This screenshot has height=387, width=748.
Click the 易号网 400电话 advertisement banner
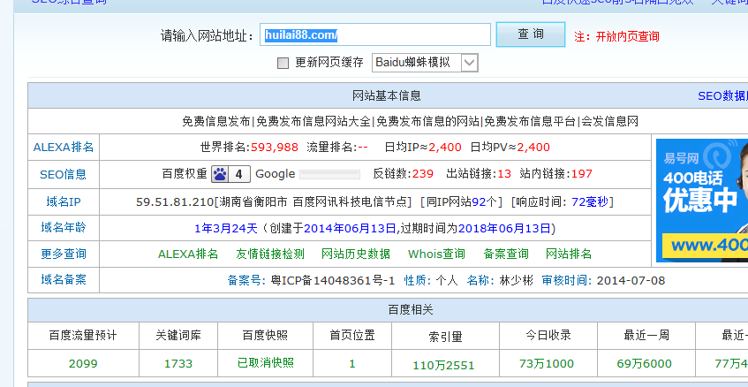click(x=702, y=201)
